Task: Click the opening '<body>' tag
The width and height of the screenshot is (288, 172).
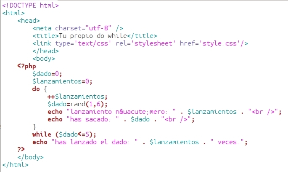Action: click(x=44, y=59)
